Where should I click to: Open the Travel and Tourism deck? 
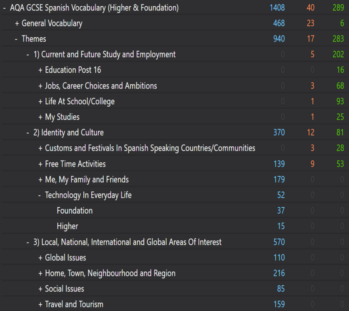[x=74, y=304]
